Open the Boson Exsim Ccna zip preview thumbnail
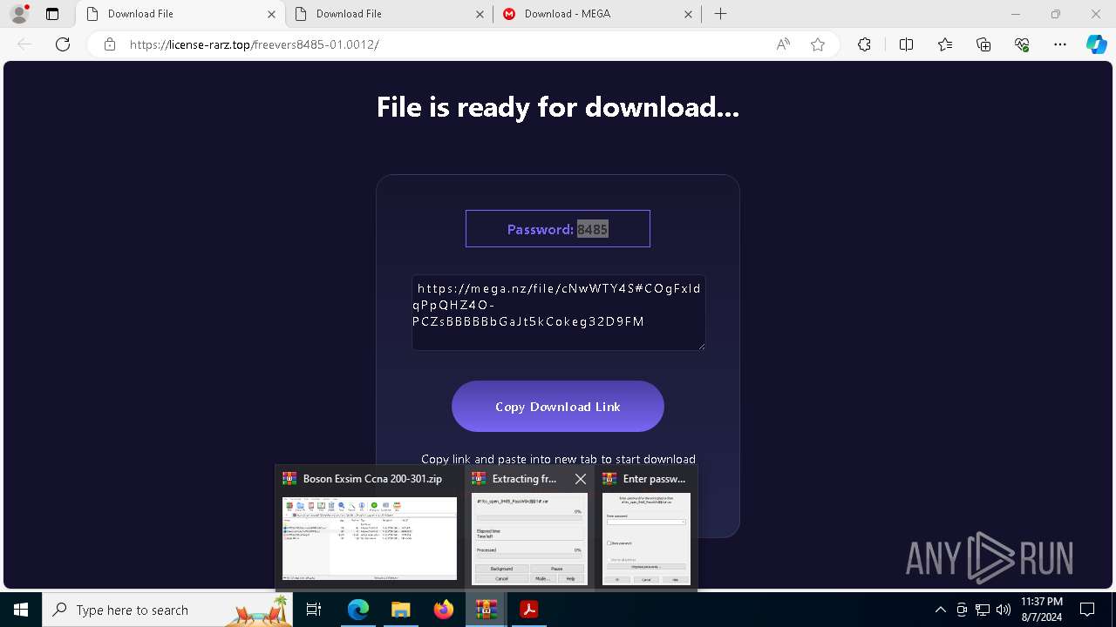The width and height of the screenshot is (1116, 627). 370,538
